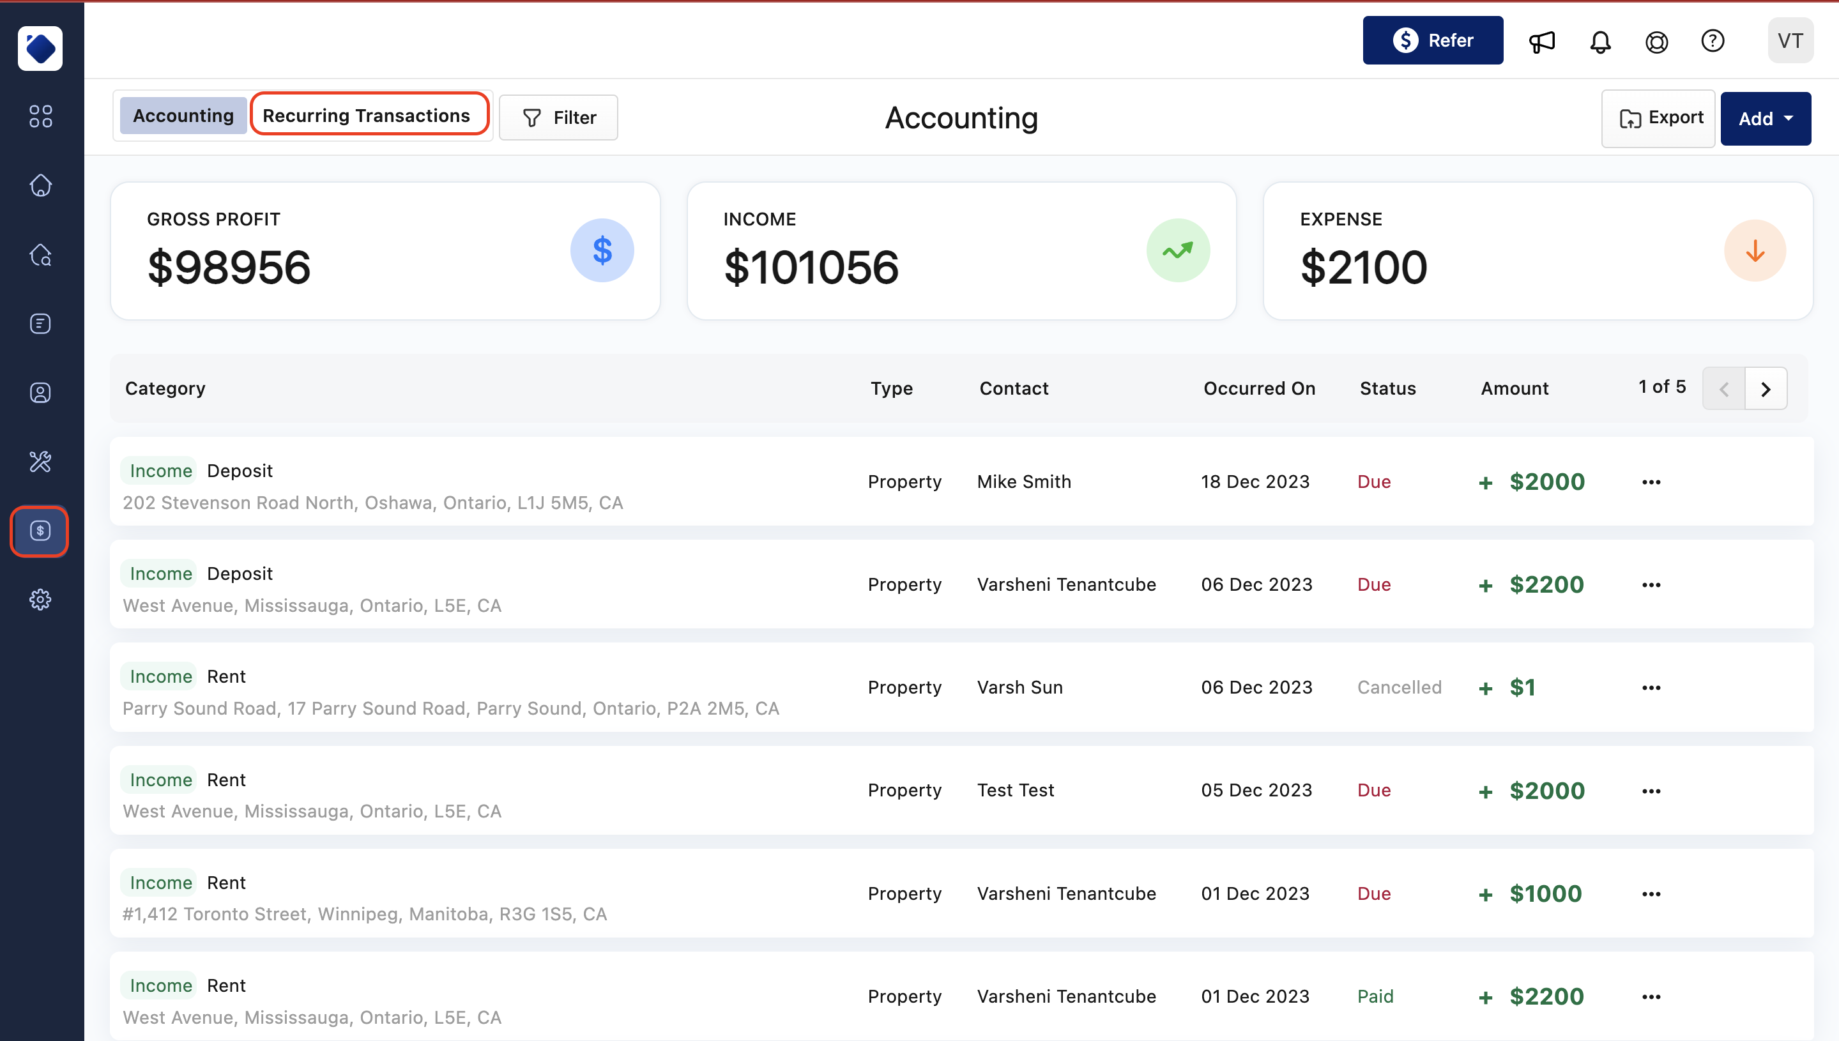Open the VT user avatar menu
Screen dimensions: 1839x1041
click(1790, 42)
